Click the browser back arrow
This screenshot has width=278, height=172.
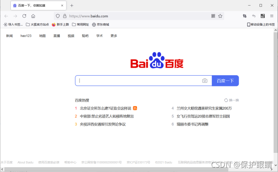click(x=6, y=16)
